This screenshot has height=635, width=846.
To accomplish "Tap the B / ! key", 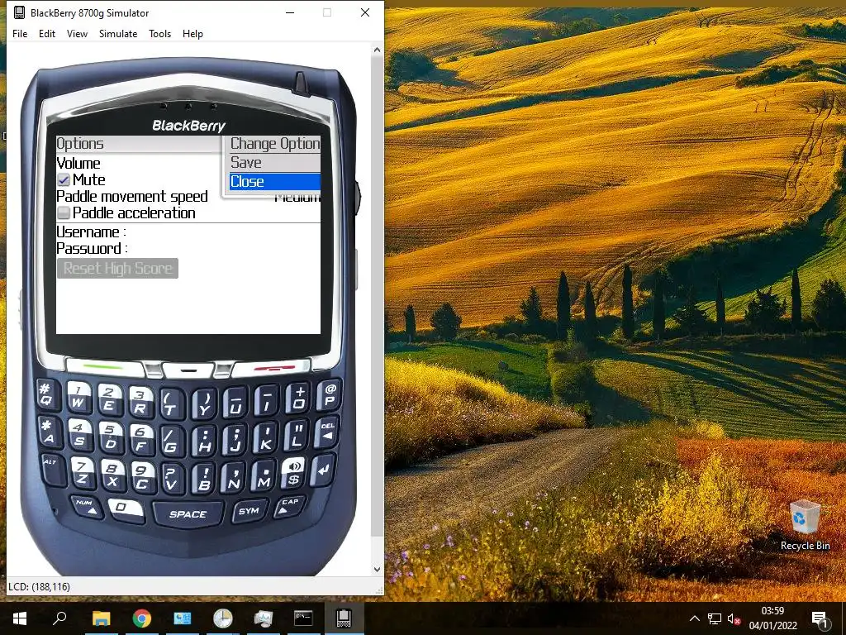I will click(204, 479).
